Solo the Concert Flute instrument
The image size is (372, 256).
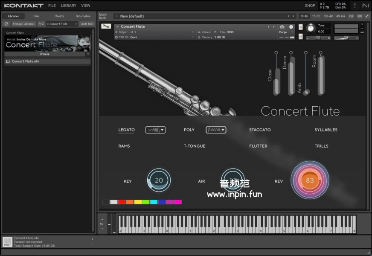[x=301, y=27]
